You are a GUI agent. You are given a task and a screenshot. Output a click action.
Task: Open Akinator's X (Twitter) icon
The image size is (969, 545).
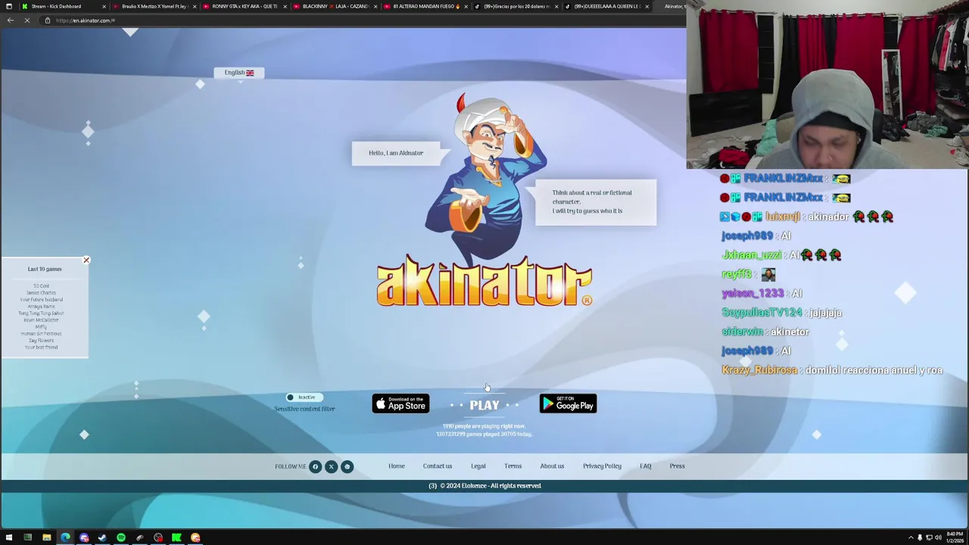click(331, 466)
